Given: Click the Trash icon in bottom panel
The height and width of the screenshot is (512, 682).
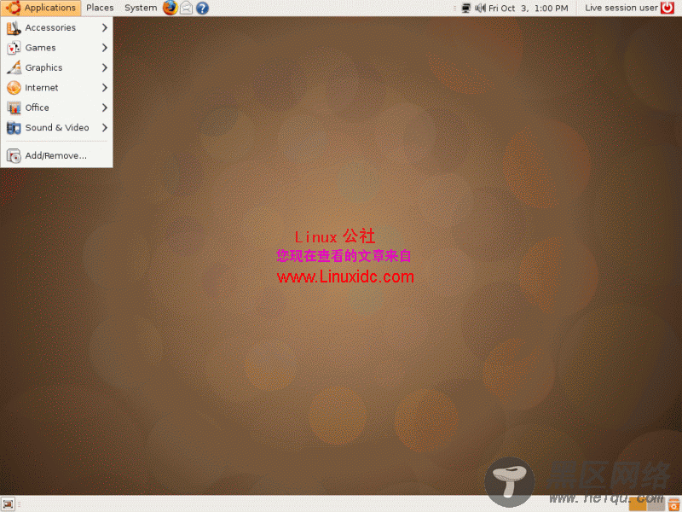Looking at the screenshot, I should (673, 504).
